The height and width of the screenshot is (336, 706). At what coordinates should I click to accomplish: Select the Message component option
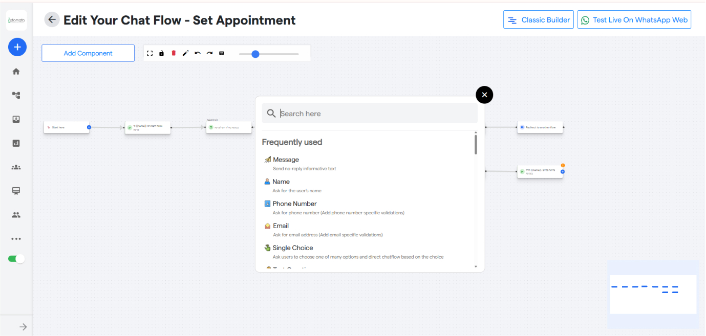(286, 160)
